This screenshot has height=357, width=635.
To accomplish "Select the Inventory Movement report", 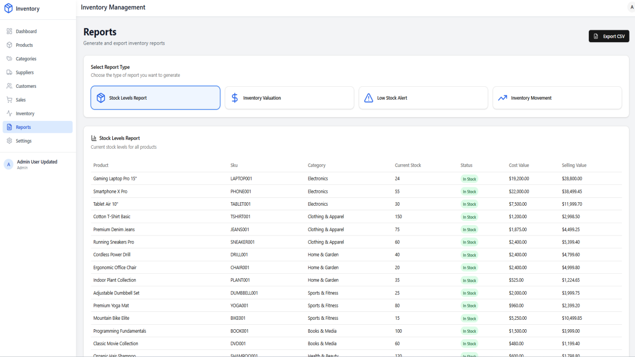I will point(557,98).
